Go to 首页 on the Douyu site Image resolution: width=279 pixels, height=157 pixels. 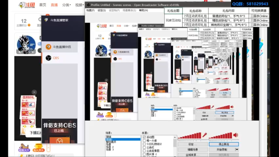coord(43,5)
